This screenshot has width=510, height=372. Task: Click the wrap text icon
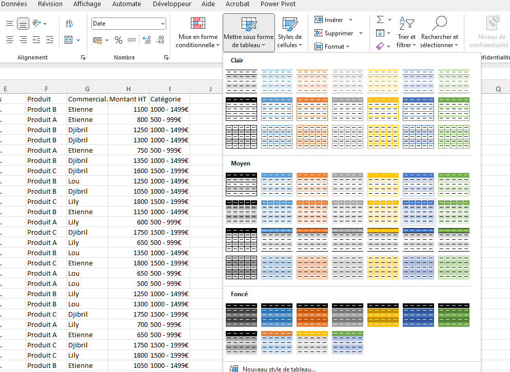69,24
